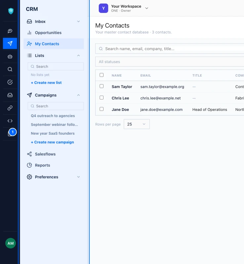Click the Opportunities bar chart icon

point(29,32)
